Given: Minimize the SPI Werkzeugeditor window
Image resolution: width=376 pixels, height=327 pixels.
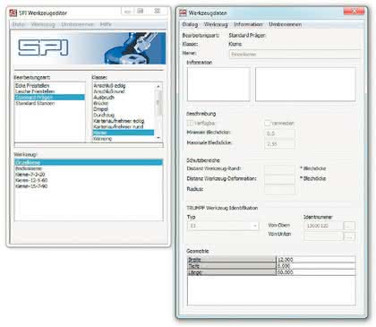Looking at the screenshot, I should click(127, 12).
